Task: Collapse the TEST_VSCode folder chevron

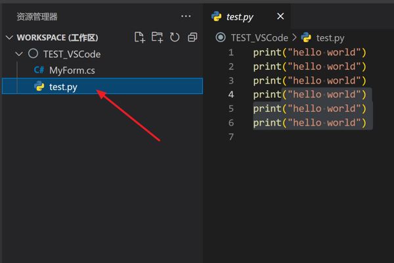Action: [x=20, y=54]
